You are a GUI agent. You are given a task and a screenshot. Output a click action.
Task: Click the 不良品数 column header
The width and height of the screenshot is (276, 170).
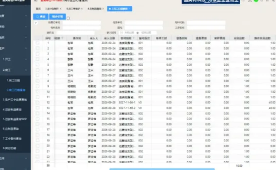coord(239,38)
